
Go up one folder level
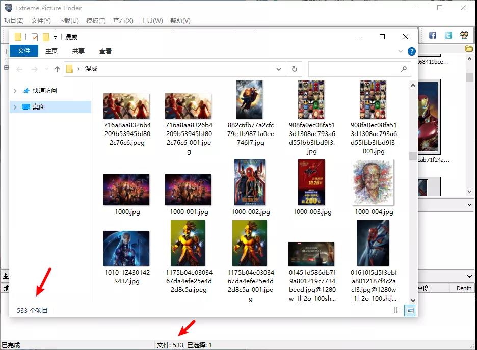[57, 69]
